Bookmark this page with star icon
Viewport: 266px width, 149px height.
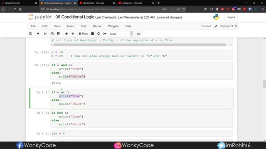click(x=184, y=9)
